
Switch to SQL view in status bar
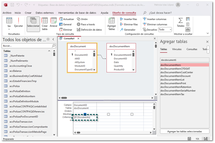198,139
